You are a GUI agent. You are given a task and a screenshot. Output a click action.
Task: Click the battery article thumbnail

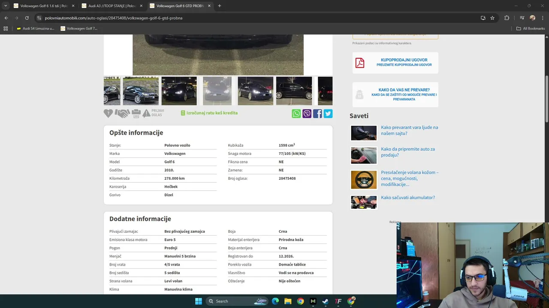tap(364, 202)
